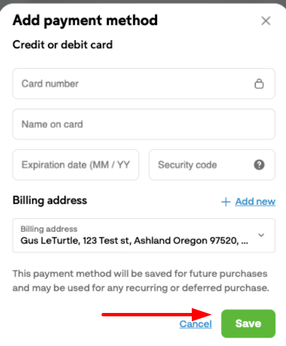Expand the billing address chevron arrow
Screen dimensions: 286x346
[x=261, y=235]
